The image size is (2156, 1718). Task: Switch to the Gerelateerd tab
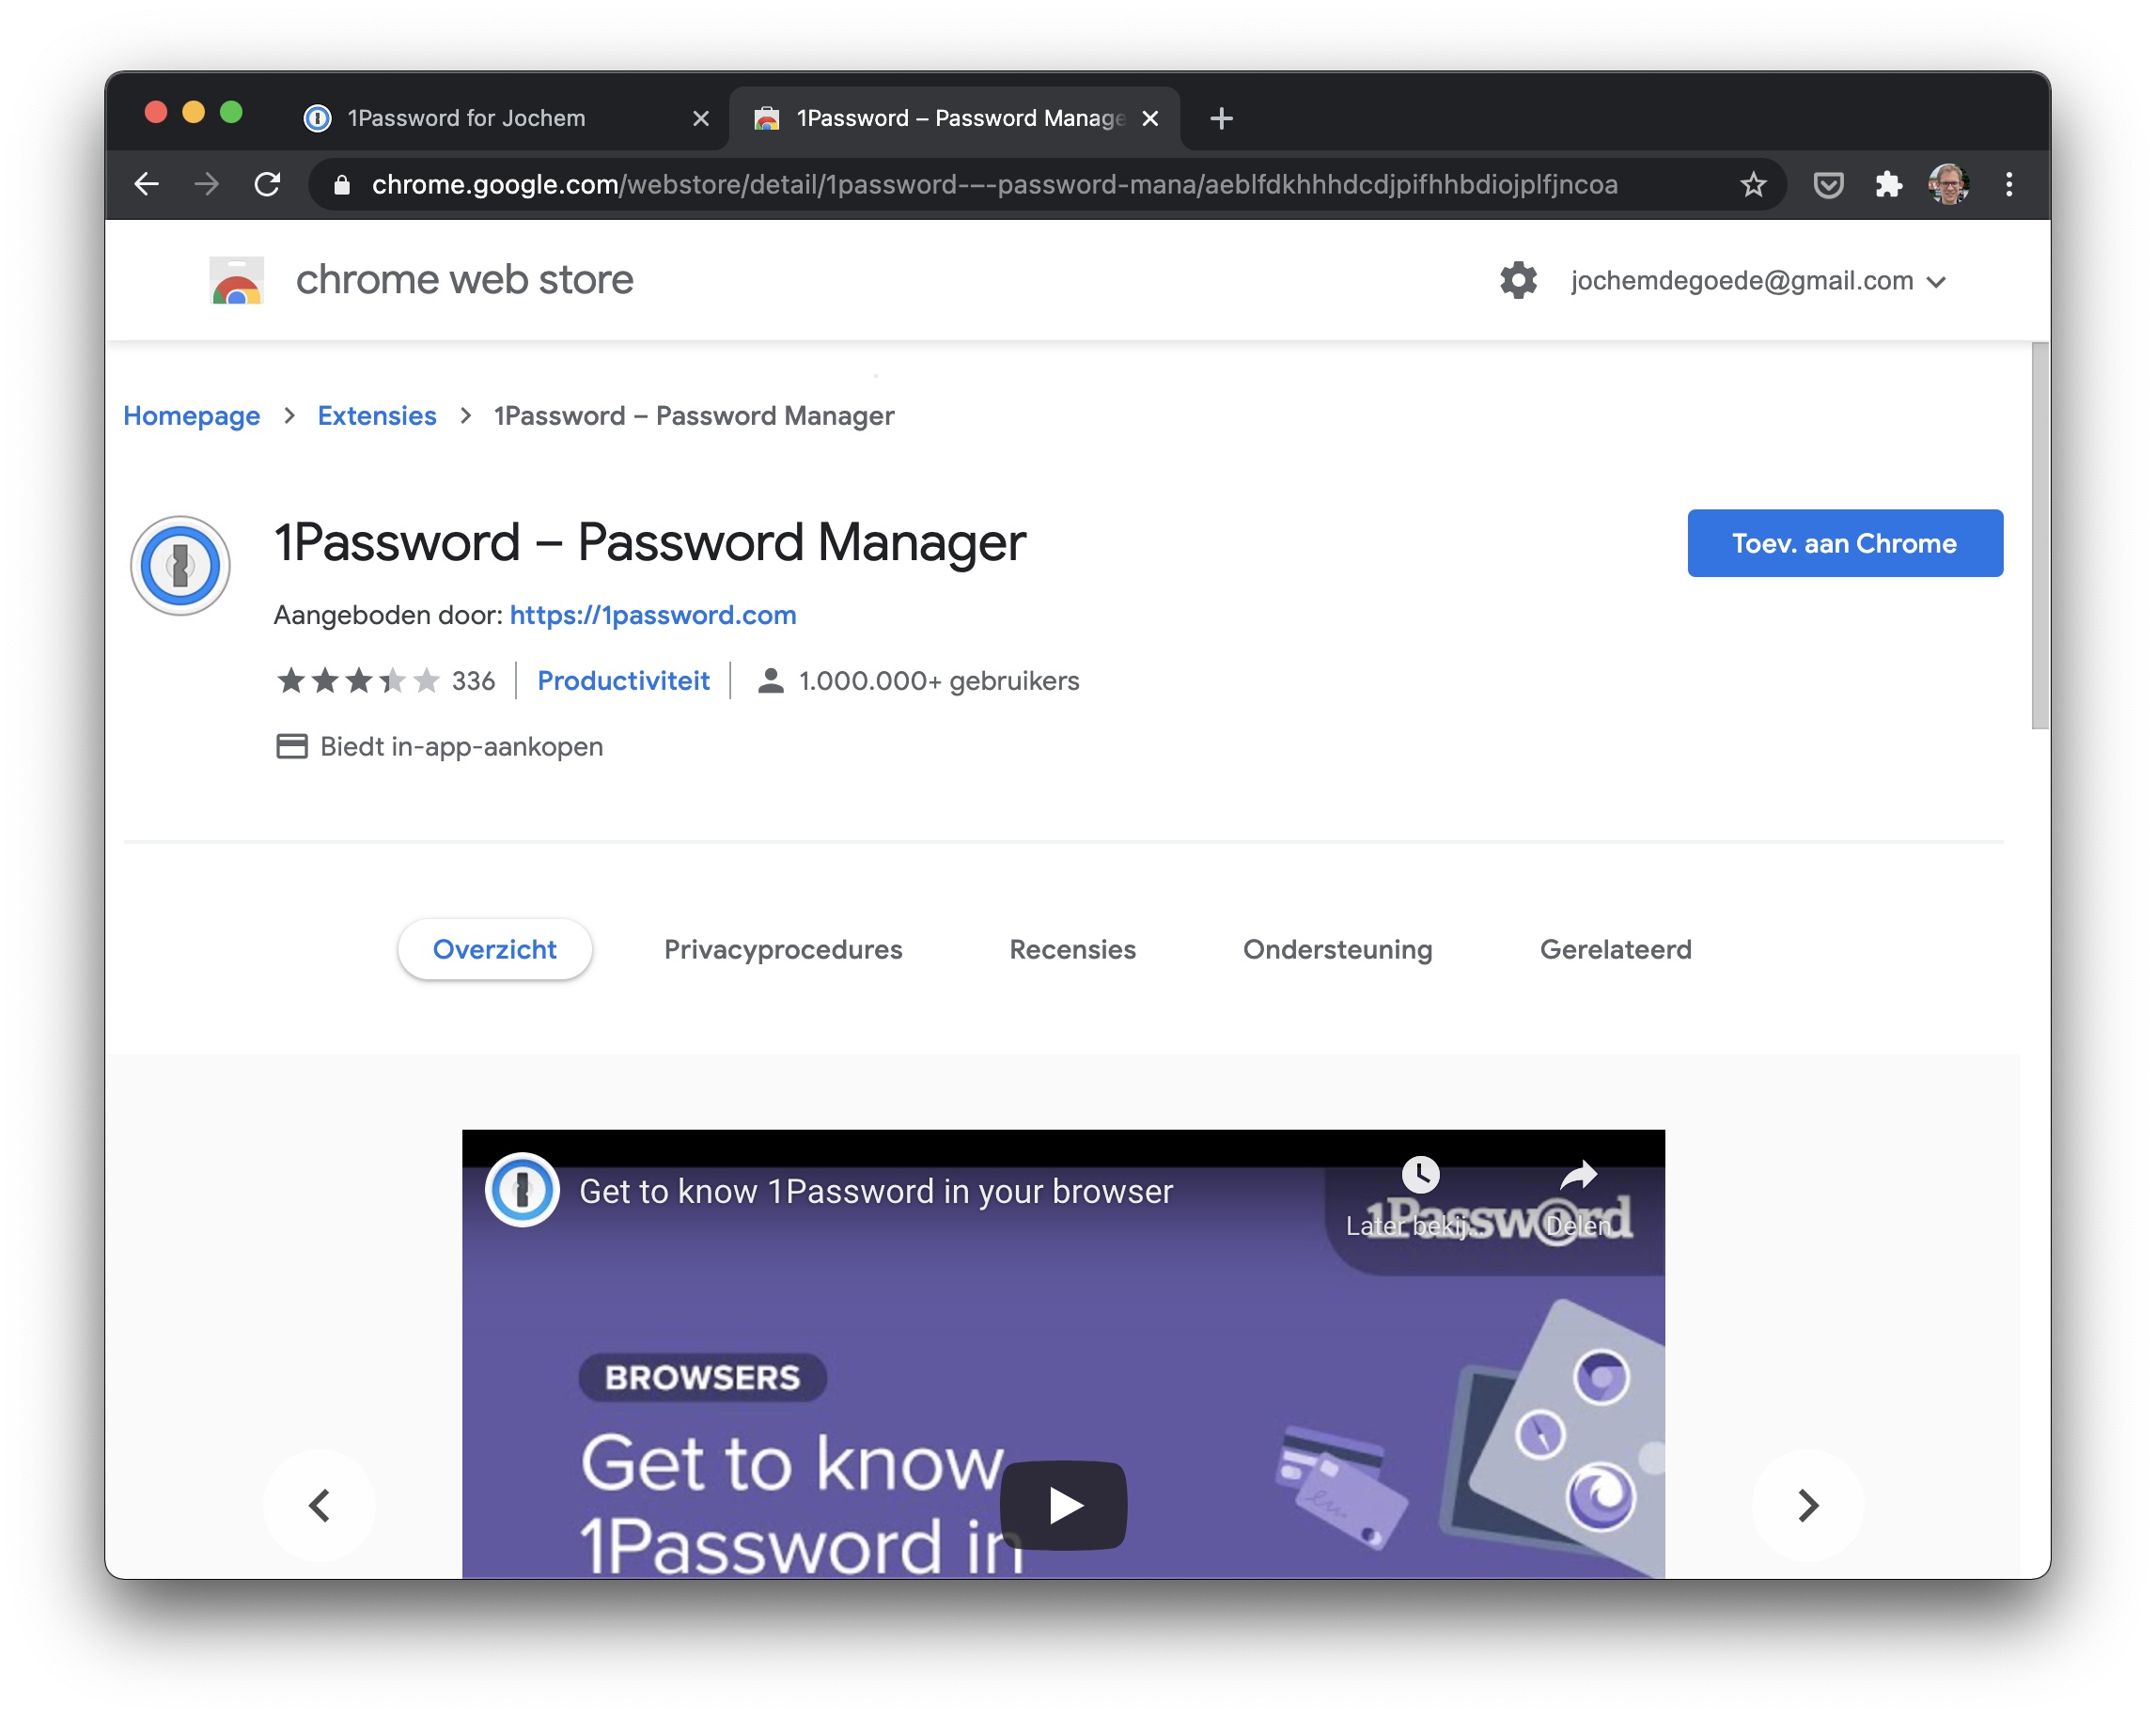coord(1615,949)
